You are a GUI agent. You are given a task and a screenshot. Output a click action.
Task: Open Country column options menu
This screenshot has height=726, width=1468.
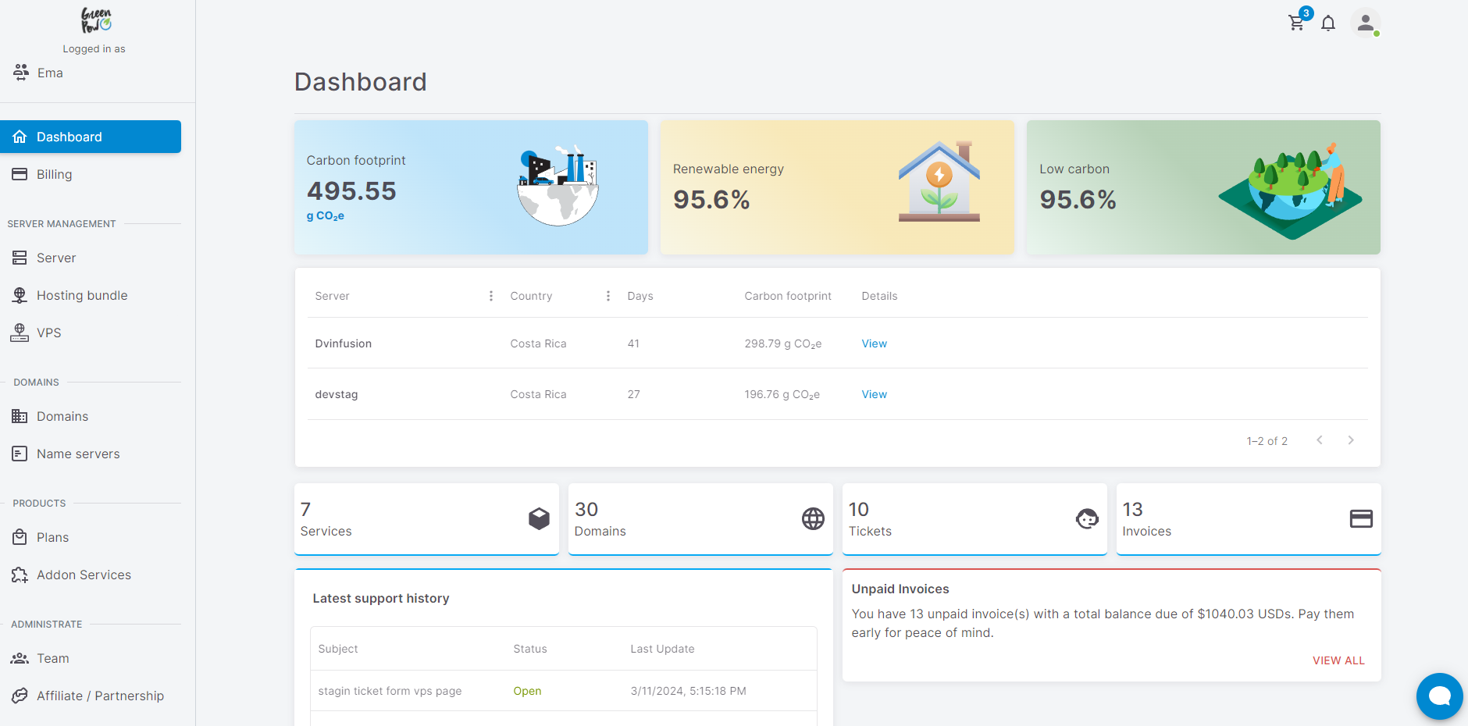pos(608,296)
